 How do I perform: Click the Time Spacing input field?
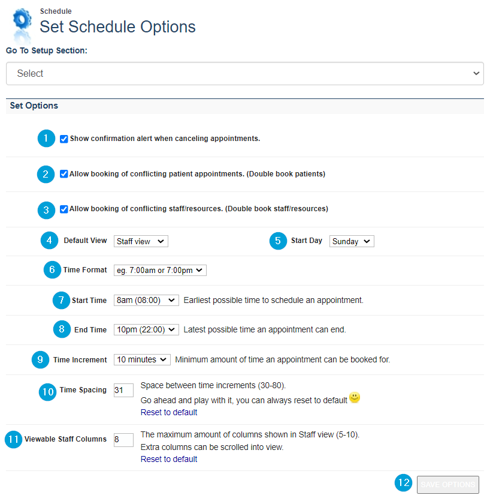(123, 390)
